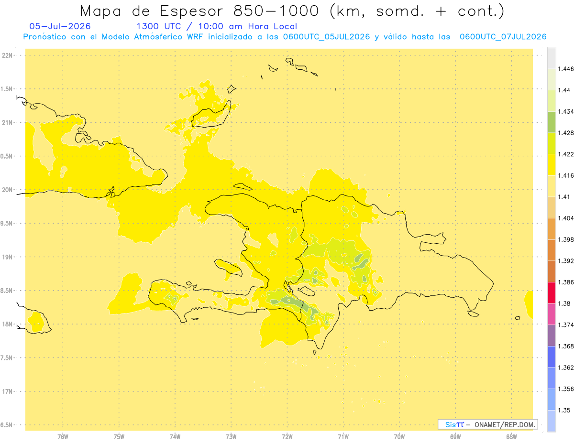Click the '1300 UTC / 10:00 am Hora Local' text

pyautogui.click(x=217, y=27)
